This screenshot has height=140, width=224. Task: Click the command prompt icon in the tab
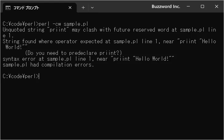(x=8, y=8)
